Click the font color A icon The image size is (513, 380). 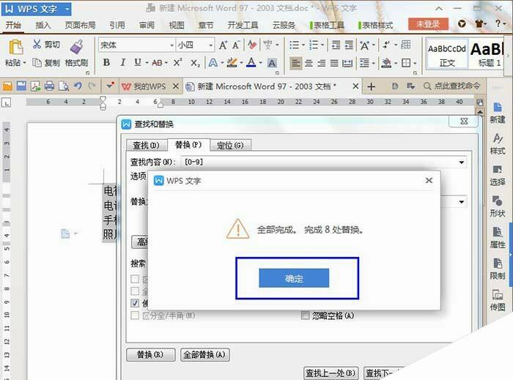251,62
